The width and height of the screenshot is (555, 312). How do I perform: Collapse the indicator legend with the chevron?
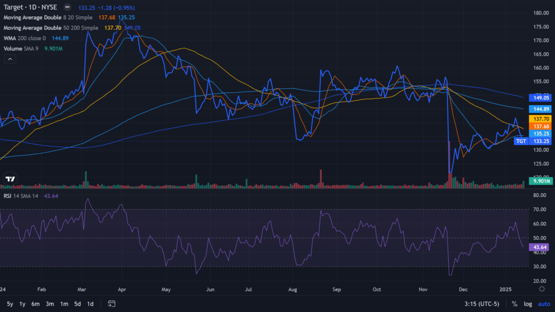pyautogui.click(x=10, y=60)
